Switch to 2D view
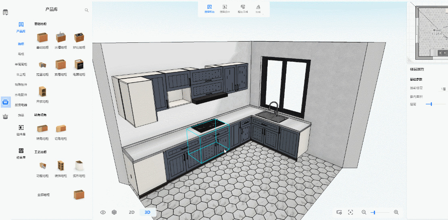 (x=131, y=212)
